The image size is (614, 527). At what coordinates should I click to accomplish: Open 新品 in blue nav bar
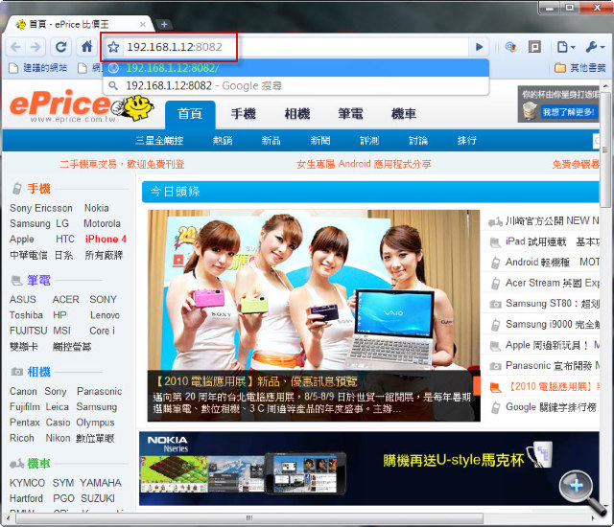point(271,141)
